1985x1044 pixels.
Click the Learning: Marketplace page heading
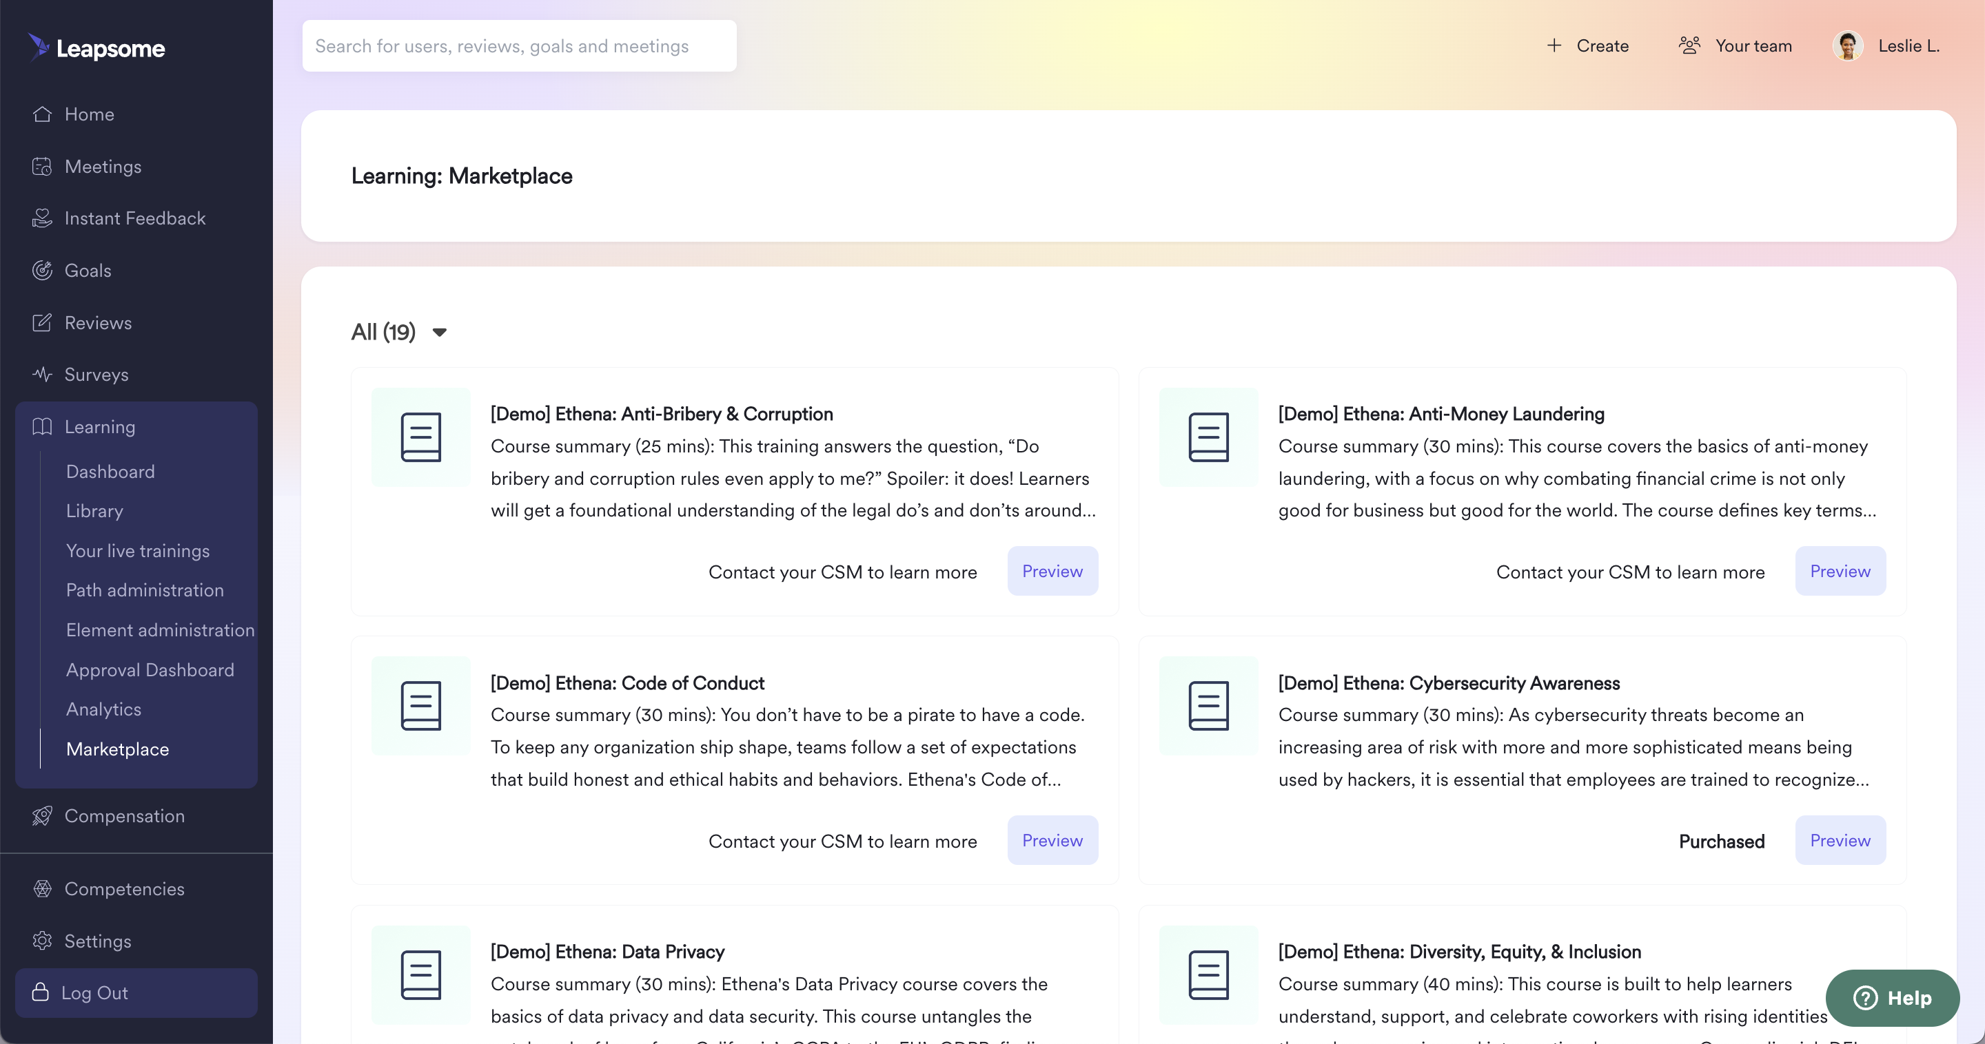pyautogui.click(x=462, y=176)
